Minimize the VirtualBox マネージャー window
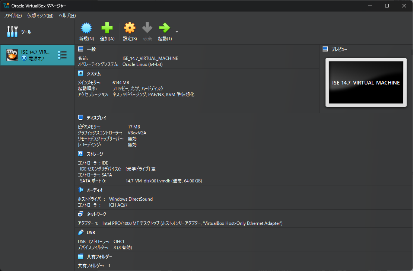 coord(370,6)
